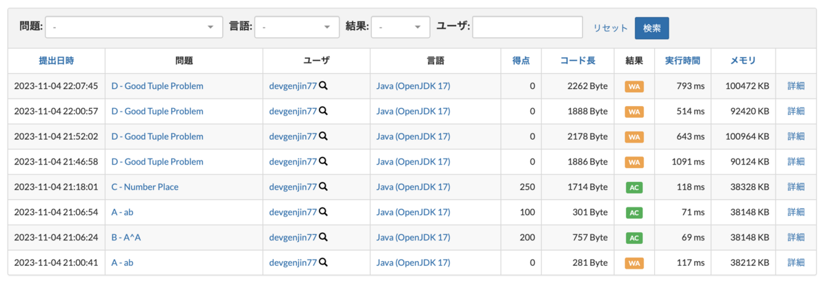The image size is (828, 288).
Task: Click magnifier icon in 21:00:41 row
Action: (x=323, y=263)
